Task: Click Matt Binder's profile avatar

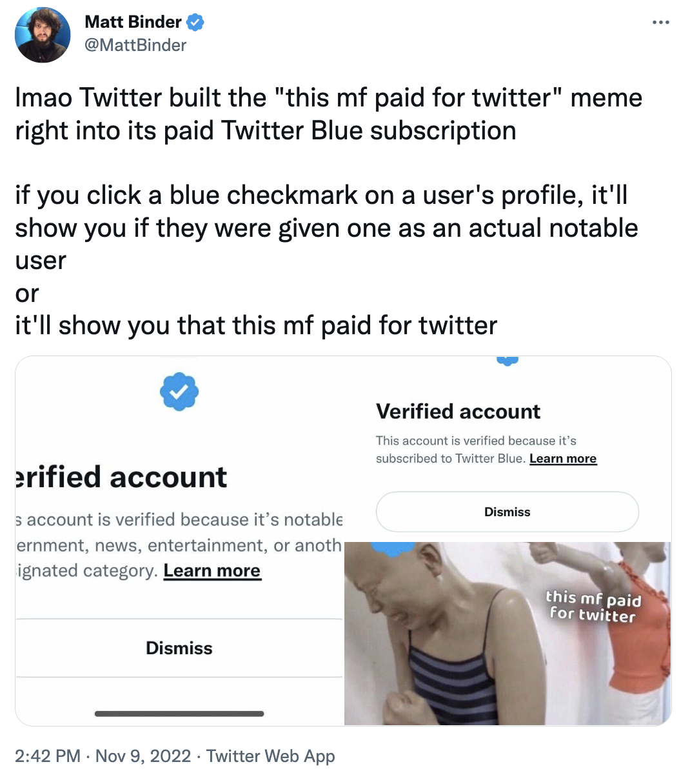Action: pos(42,35)
